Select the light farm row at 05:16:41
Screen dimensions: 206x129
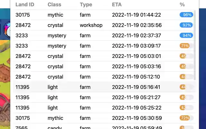104,87
